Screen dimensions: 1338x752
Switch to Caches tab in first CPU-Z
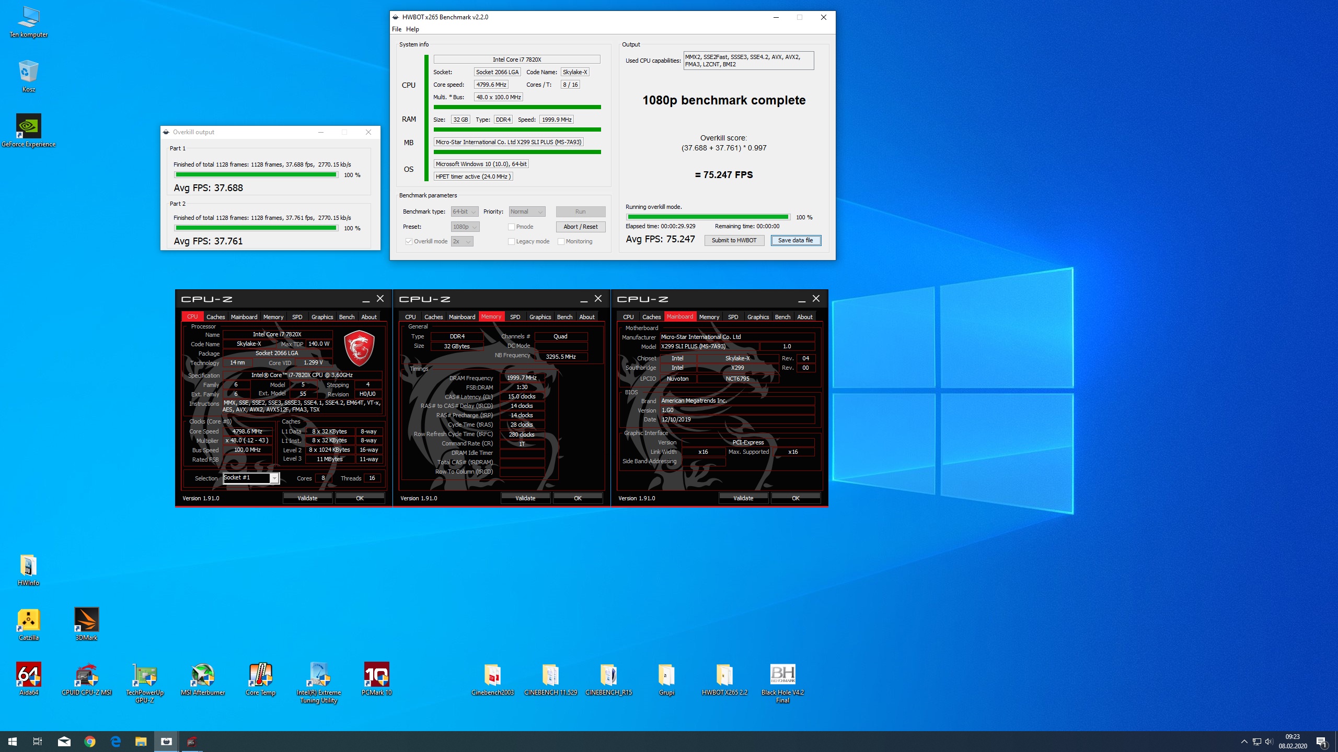[x=215, y=316]
